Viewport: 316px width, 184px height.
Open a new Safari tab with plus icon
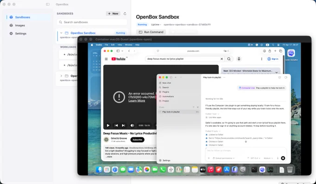click(275, 51)
